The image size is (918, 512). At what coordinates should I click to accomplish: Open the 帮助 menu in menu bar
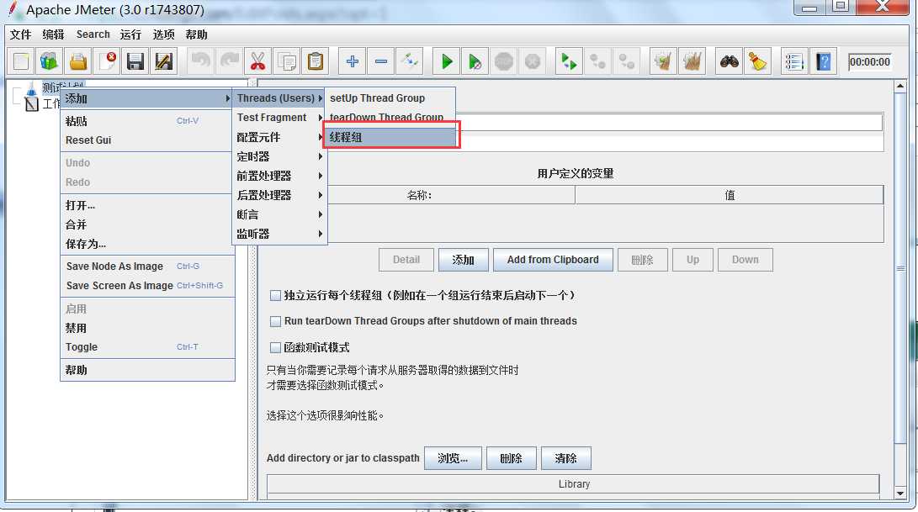(196, 34)
